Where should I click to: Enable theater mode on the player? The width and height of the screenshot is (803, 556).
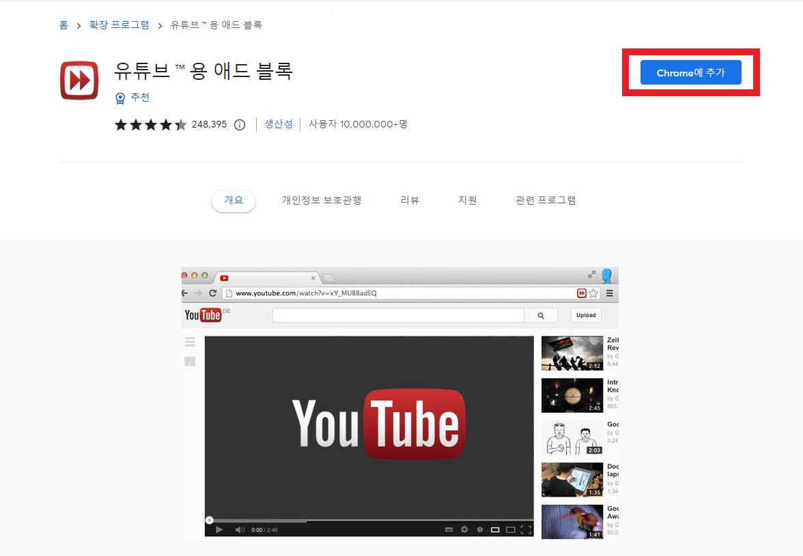(511, 529)
